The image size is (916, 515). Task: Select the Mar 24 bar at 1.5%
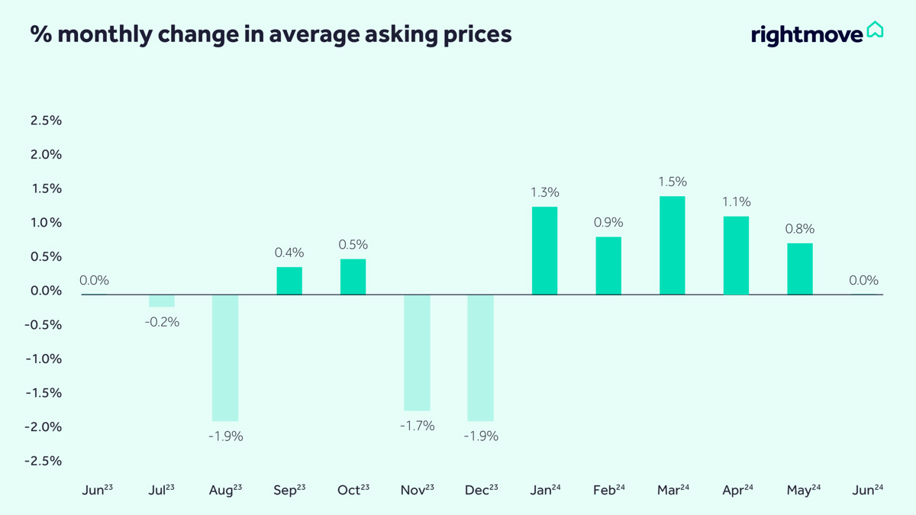pos(672,245)
